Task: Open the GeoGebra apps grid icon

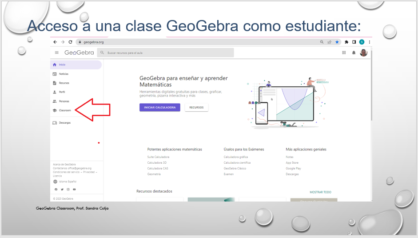Action: [x=344, y=52]
